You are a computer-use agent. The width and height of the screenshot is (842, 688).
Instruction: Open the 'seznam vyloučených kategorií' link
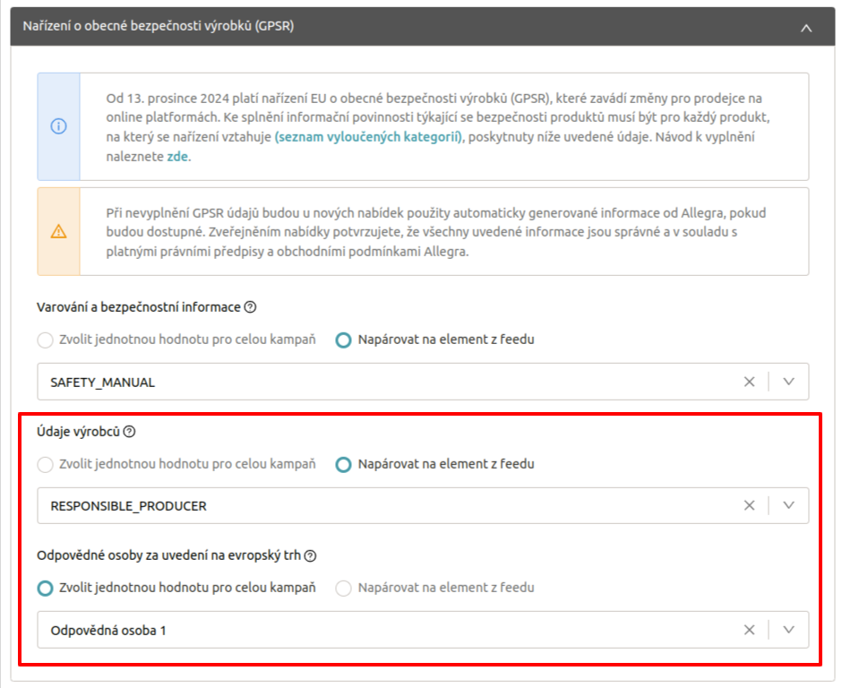click(x=368, y=136)
